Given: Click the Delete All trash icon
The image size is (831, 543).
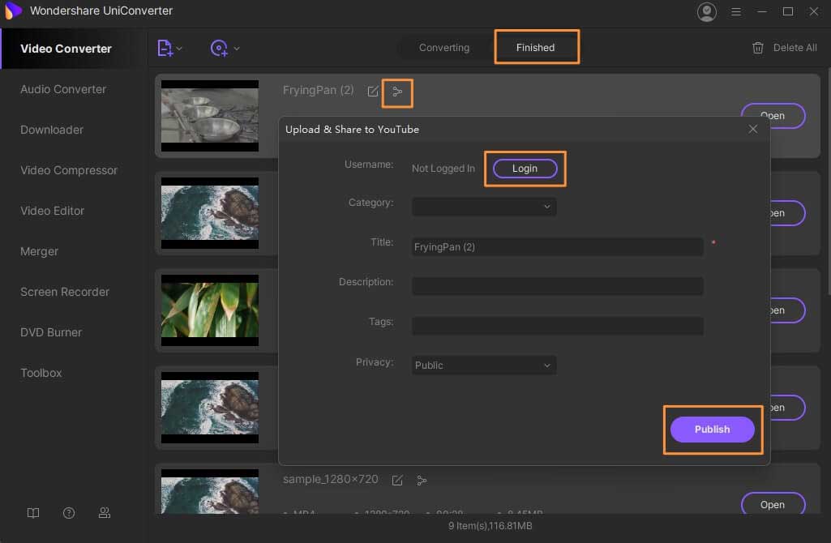Looking at the screenshot, I should [x=758, y=48].
